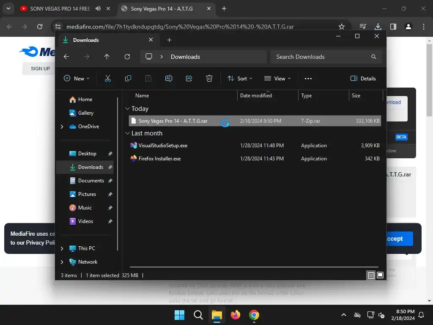433x325 pixels.
Task: Click the Delete trash icon in Explorer toolbar
Action: 209,78
